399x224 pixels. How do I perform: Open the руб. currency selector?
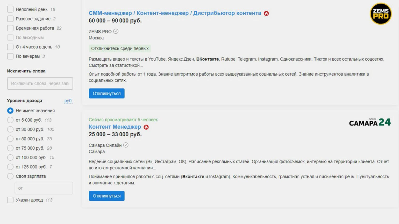tap(68, 101)
